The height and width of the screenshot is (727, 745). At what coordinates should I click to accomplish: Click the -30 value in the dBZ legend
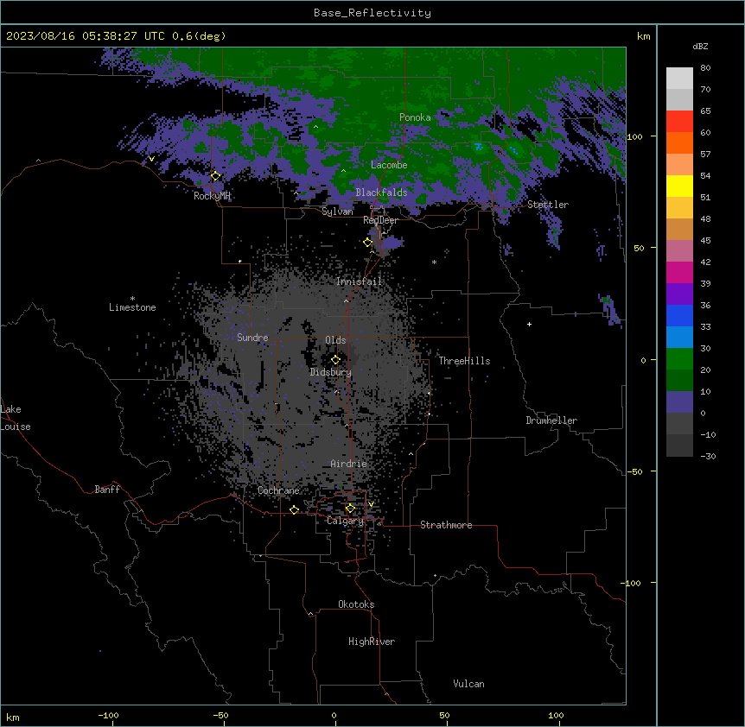click(708, 456)
